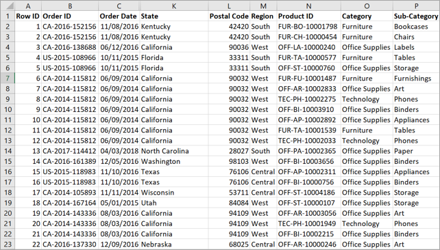Select the row 14 header
The image size is (440, 250).
(x=8, y=151)
